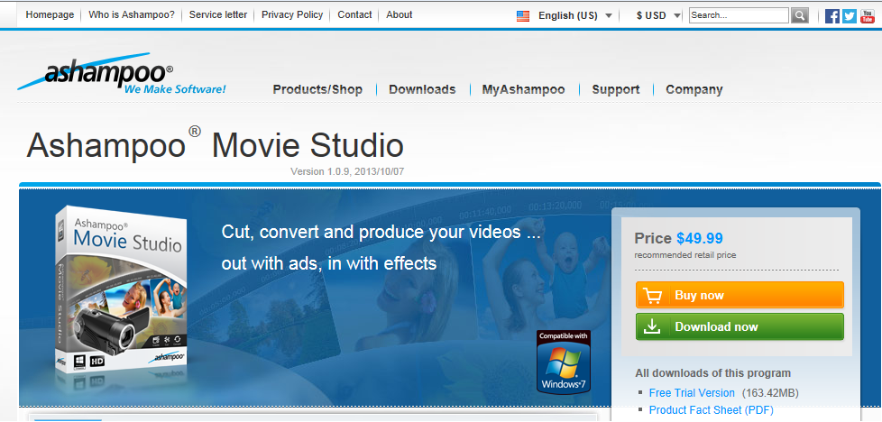This screenshot has height=422, width=882.
Task: Click the $49.99 price text
Action: point(700,239)
